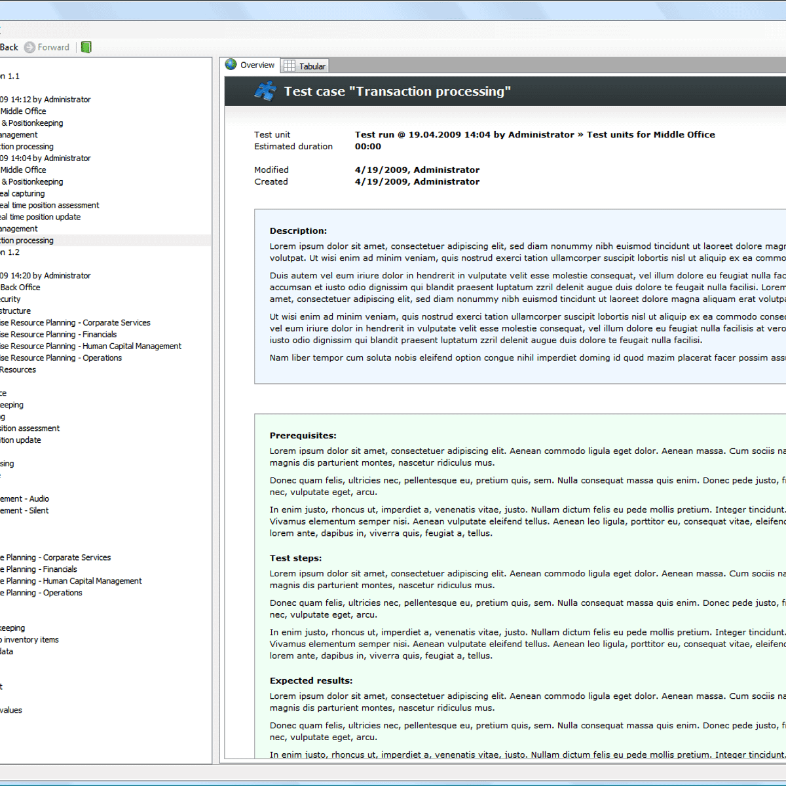Click the grid icon on Tabular tab
786x786 pixels.
pyautogui.click(x=290, y=65)
